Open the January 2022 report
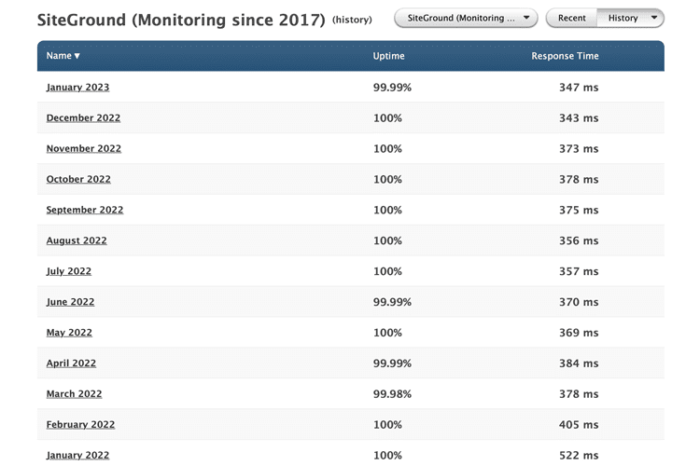 pos(77,456)
